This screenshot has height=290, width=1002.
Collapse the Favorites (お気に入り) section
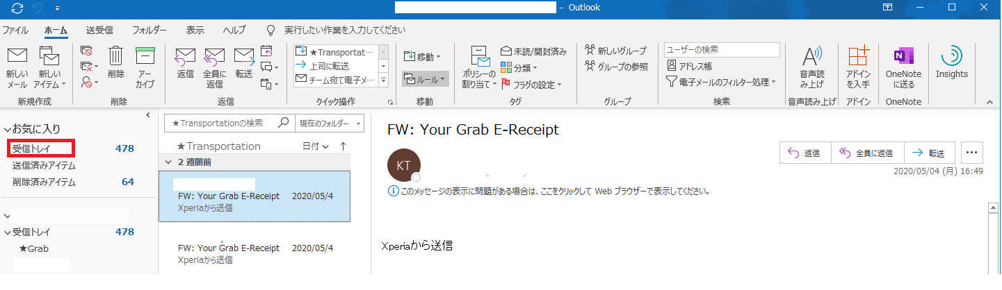[7, 129]
